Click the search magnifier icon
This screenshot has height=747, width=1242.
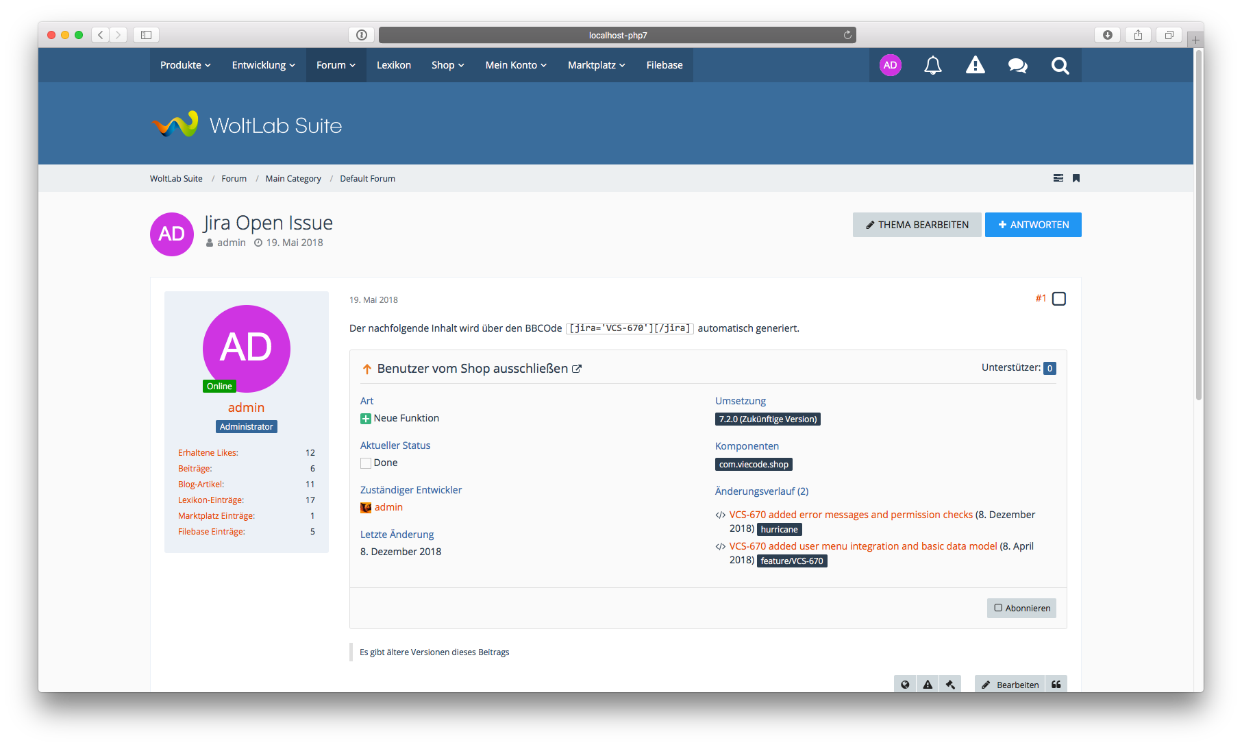point(1060,66)
